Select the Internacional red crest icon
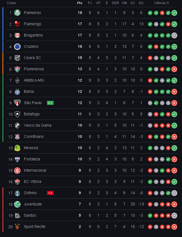Image resolution: width=182 pixels, height=237 pixels. tap(17, 171)
